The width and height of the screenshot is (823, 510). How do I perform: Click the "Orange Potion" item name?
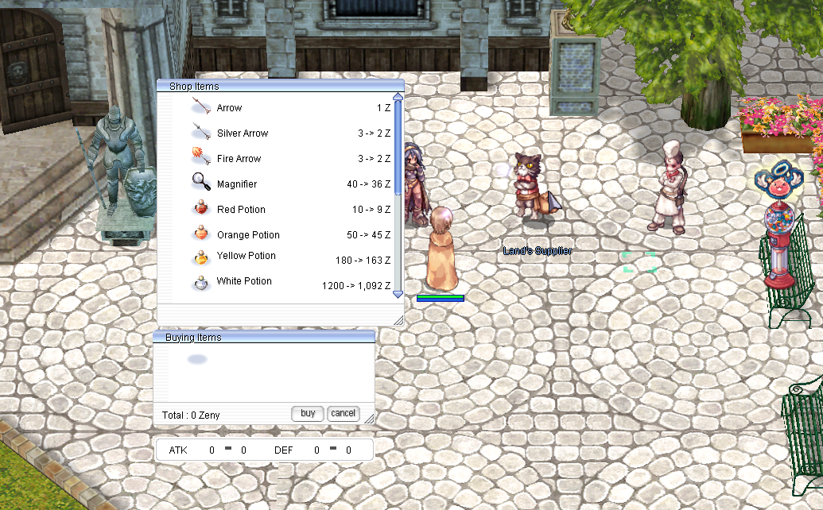248,235
